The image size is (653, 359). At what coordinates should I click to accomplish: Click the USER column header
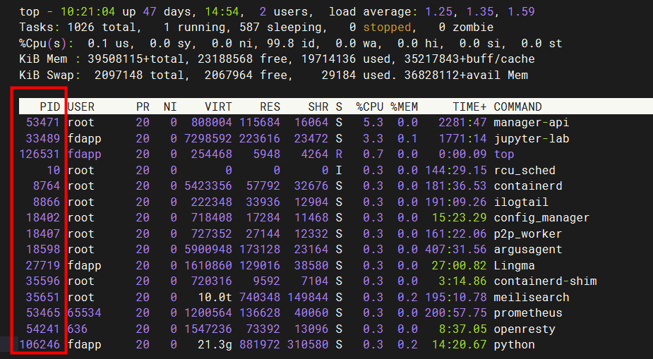(80, 107)
